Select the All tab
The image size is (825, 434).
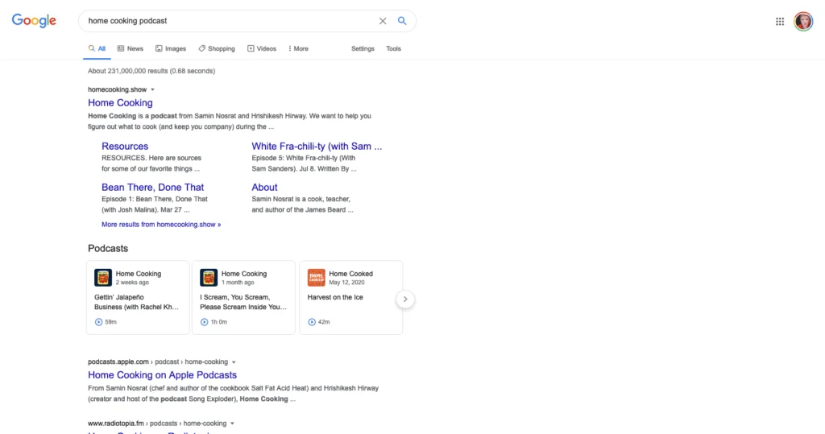click(97, 48)
